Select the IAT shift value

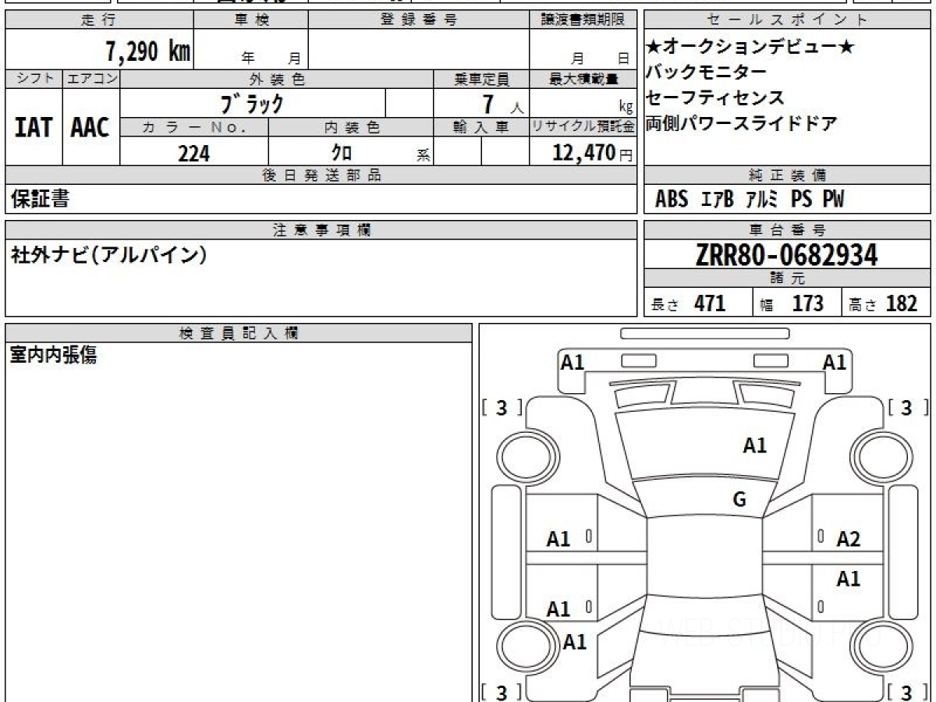pyautogui.click(x=34, y=127)
